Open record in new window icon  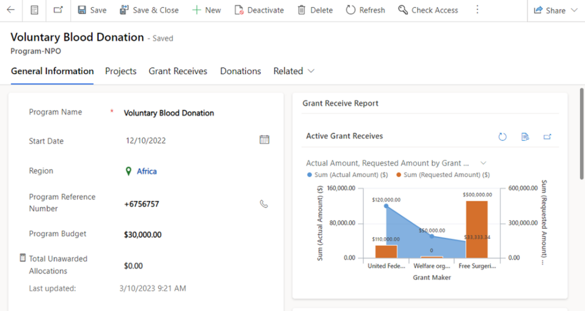tap(58, 10)
